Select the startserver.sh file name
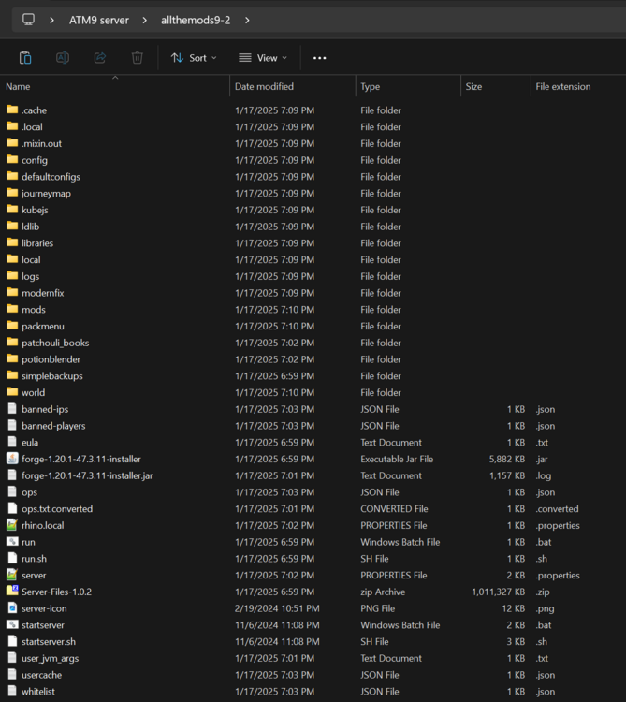 click(49, 641)
